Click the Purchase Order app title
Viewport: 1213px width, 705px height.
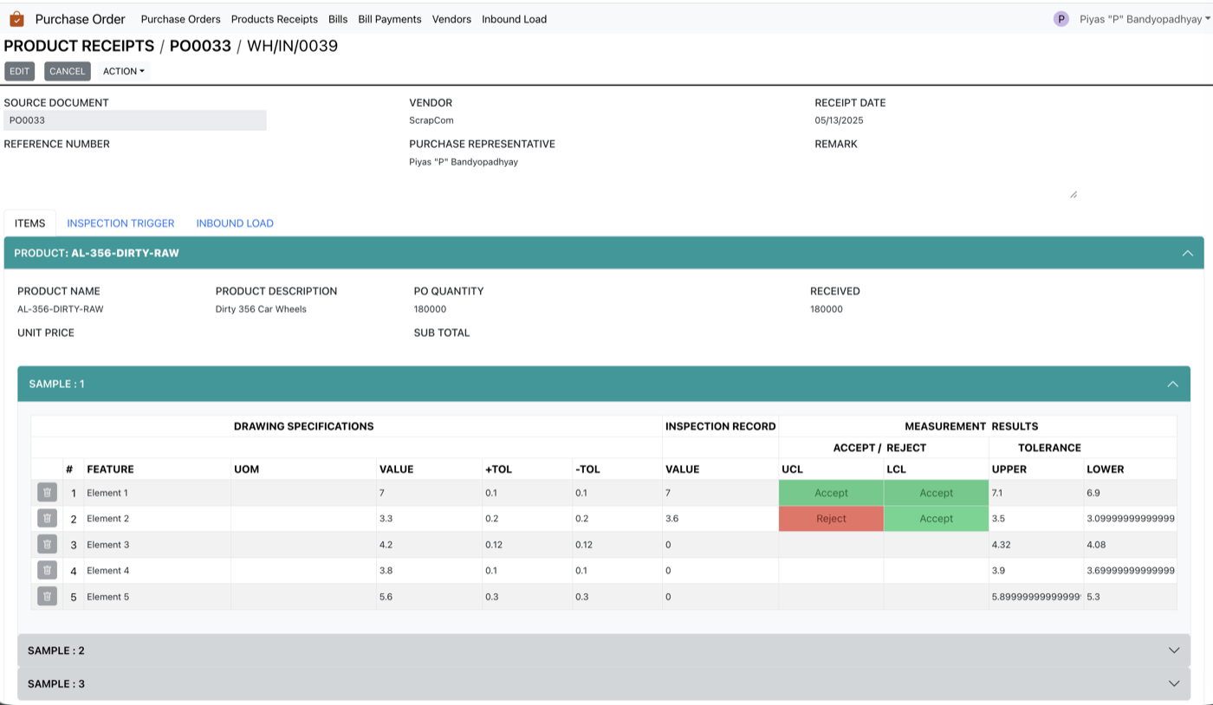point(80,19)
